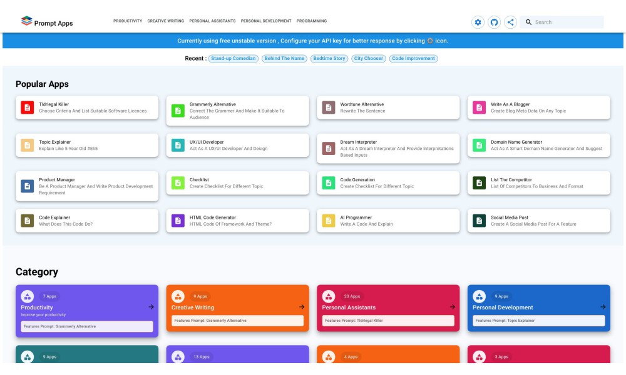Expand the Productivity category arrow
This screenshot has width=626, height=375.
pyautogui.click(x=151, y=307)
